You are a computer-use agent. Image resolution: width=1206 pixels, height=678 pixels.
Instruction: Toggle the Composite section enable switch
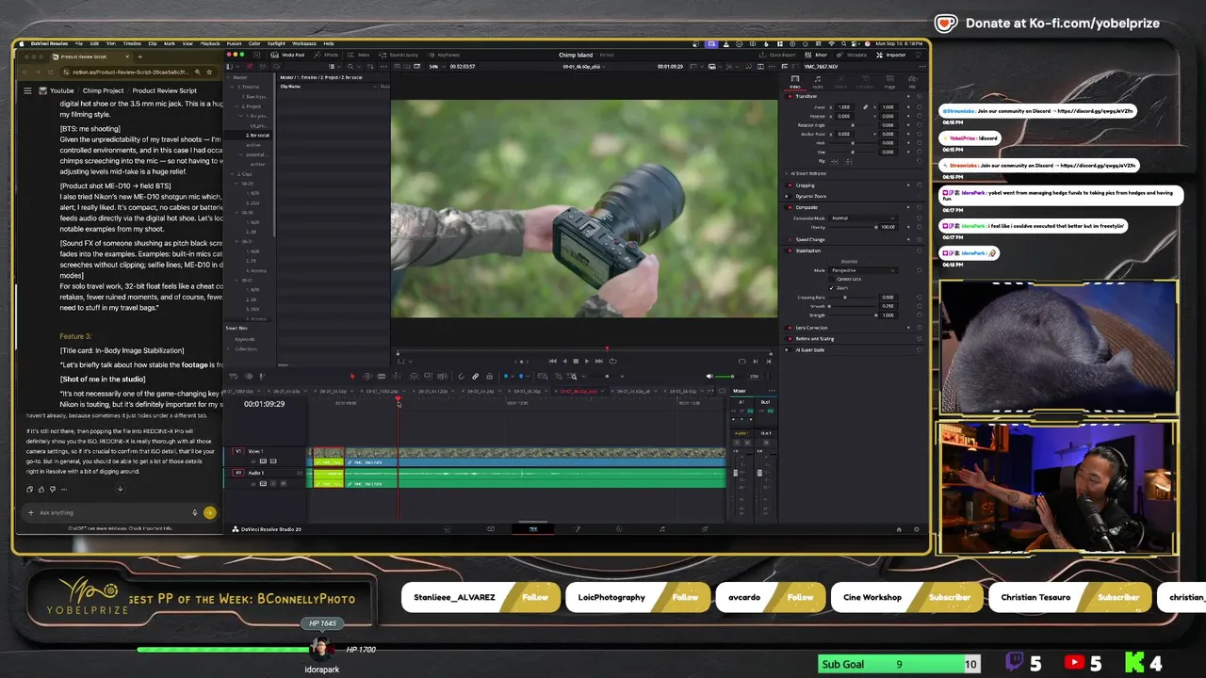(x=790, y=207)
